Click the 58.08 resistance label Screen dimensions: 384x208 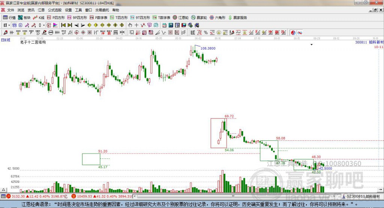tap(280, 138)
